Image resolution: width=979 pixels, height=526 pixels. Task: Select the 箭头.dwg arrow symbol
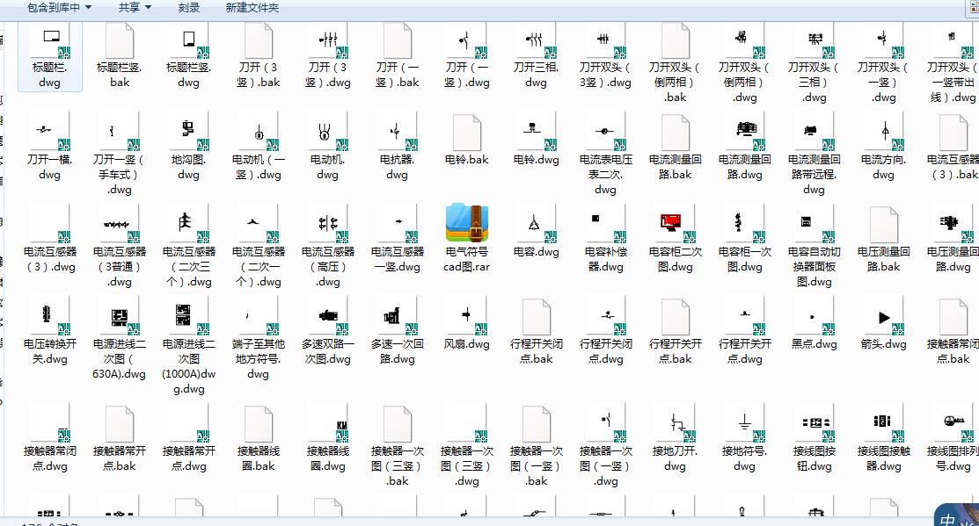pos(882,329)
